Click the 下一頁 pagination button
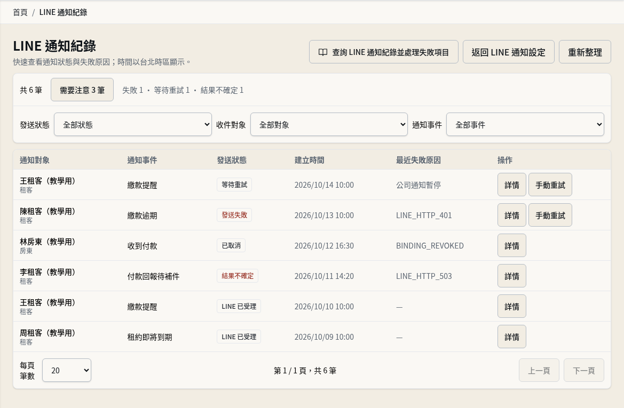This screenshot has height=408, width=624. (x=584, y=370)
